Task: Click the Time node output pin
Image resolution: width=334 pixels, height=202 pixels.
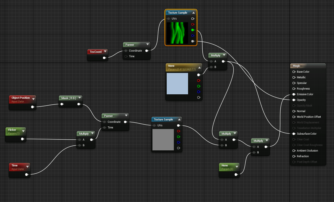Action: coord(27,175)
